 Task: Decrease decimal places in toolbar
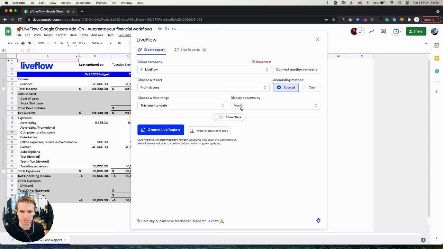coord(67,43)
